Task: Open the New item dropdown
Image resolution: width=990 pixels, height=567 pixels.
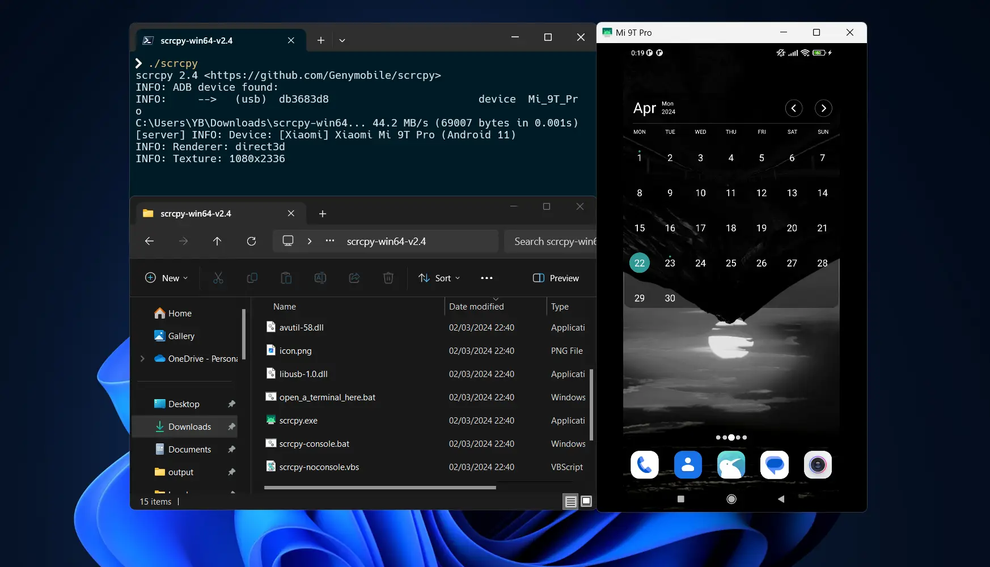Action: coord(166,278)
